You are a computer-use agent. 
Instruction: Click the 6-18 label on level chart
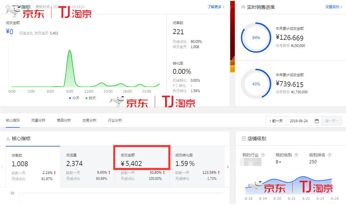coord(249,198)
